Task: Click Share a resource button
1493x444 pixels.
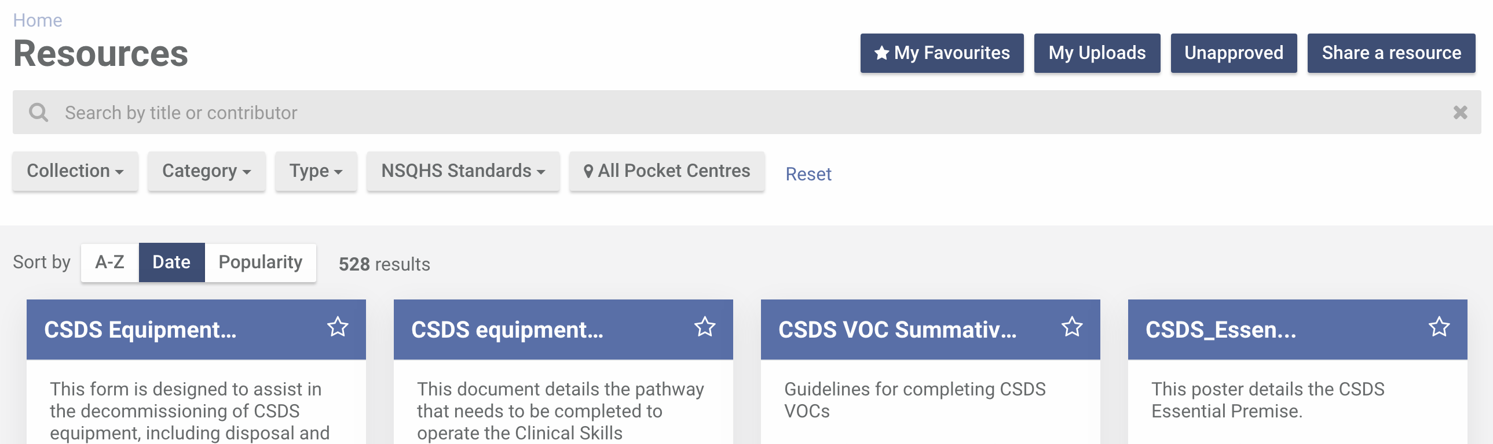Action: (1391, 53)
